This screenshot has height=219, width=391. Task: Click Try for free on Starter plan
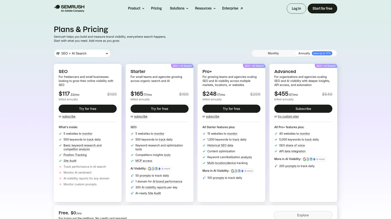(160, 109)
